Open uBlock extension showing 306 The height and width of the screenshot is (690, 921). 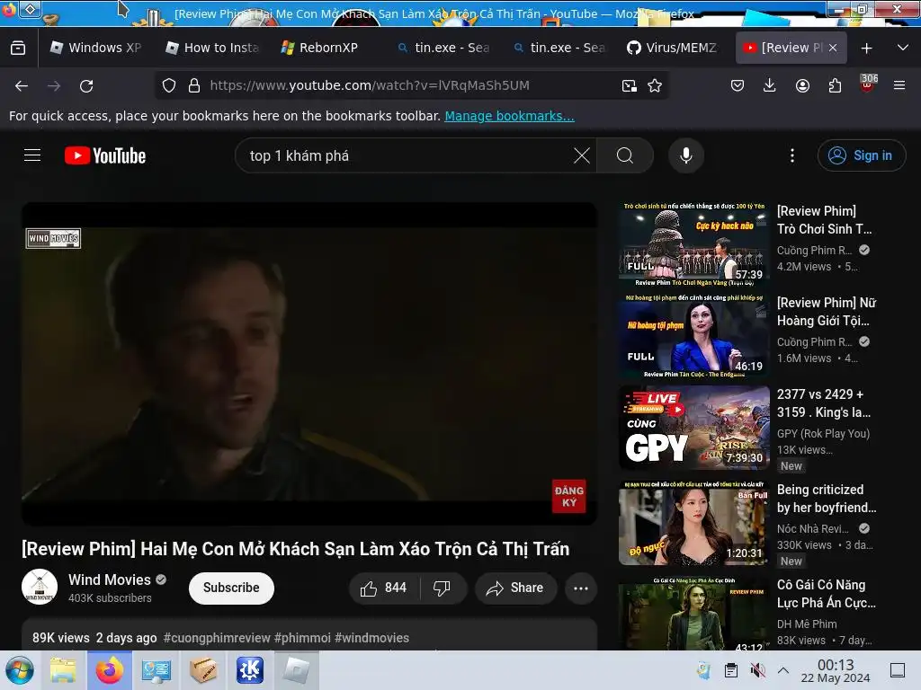868,84
